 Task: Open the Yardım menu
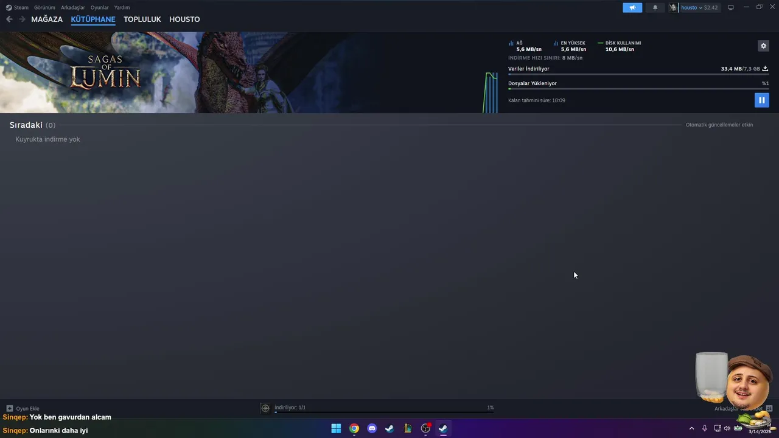[x=122, y=7]
